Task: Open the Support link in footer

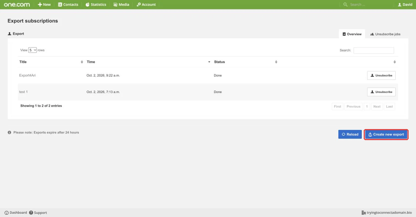Action: pos(38,213)
